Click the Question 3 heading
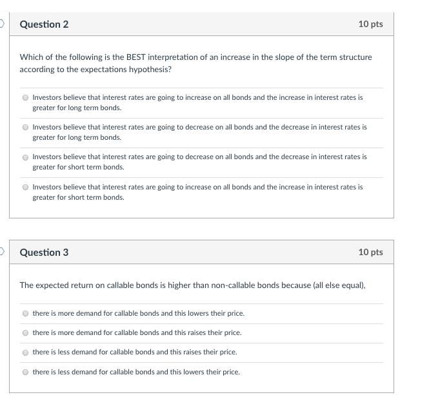429x395 pixels. click(44, 253)
